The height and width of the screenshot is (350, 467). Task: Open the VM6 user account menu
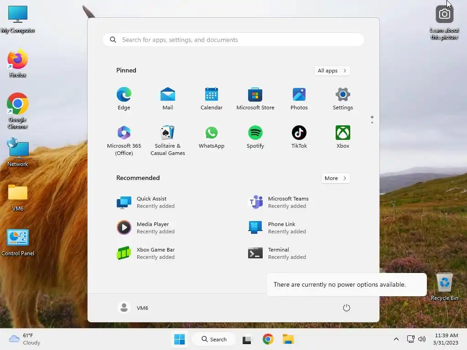point(133,308)
